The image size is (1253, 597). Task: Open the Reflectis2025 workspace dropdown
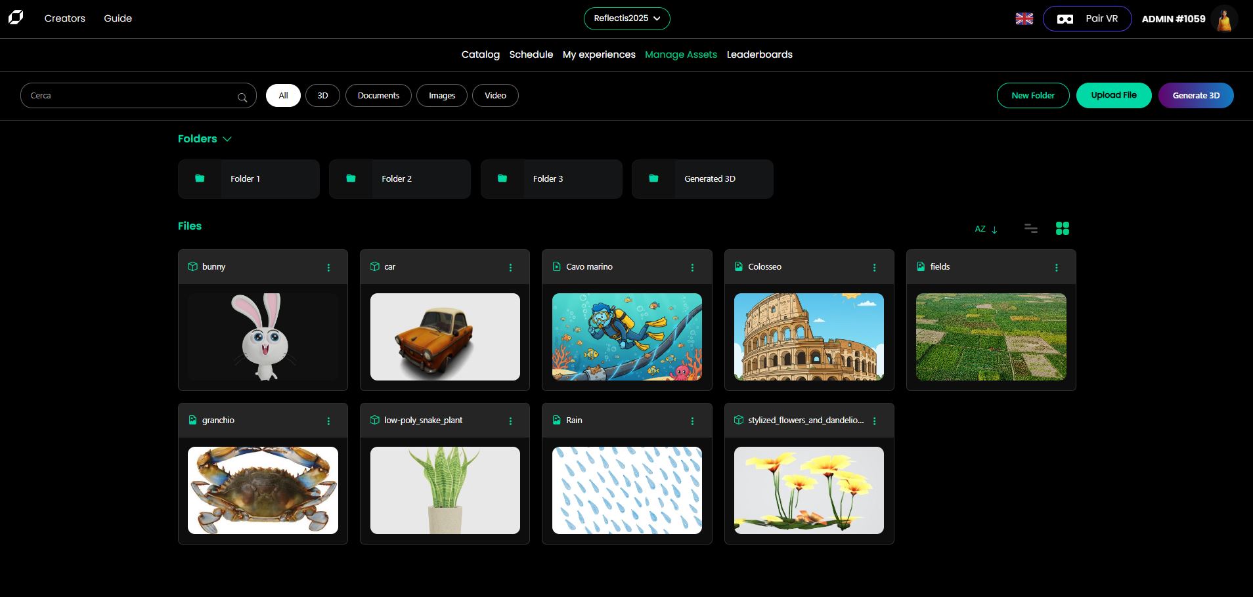(x=626, y=18)
